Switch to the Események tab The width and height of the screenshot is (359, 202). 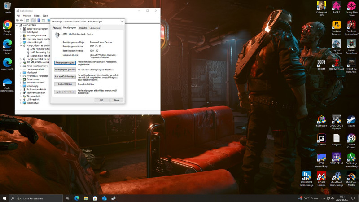(x=94, y=28)
